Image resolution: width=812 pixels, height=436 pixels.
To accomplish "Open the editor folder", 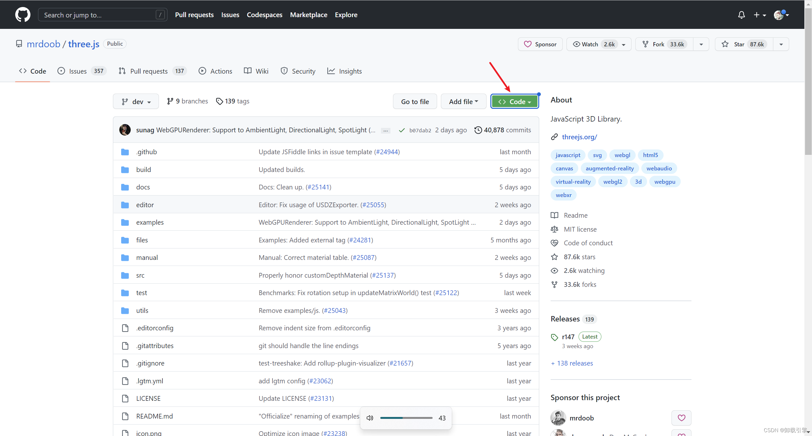I will click(x=145, y=205).
